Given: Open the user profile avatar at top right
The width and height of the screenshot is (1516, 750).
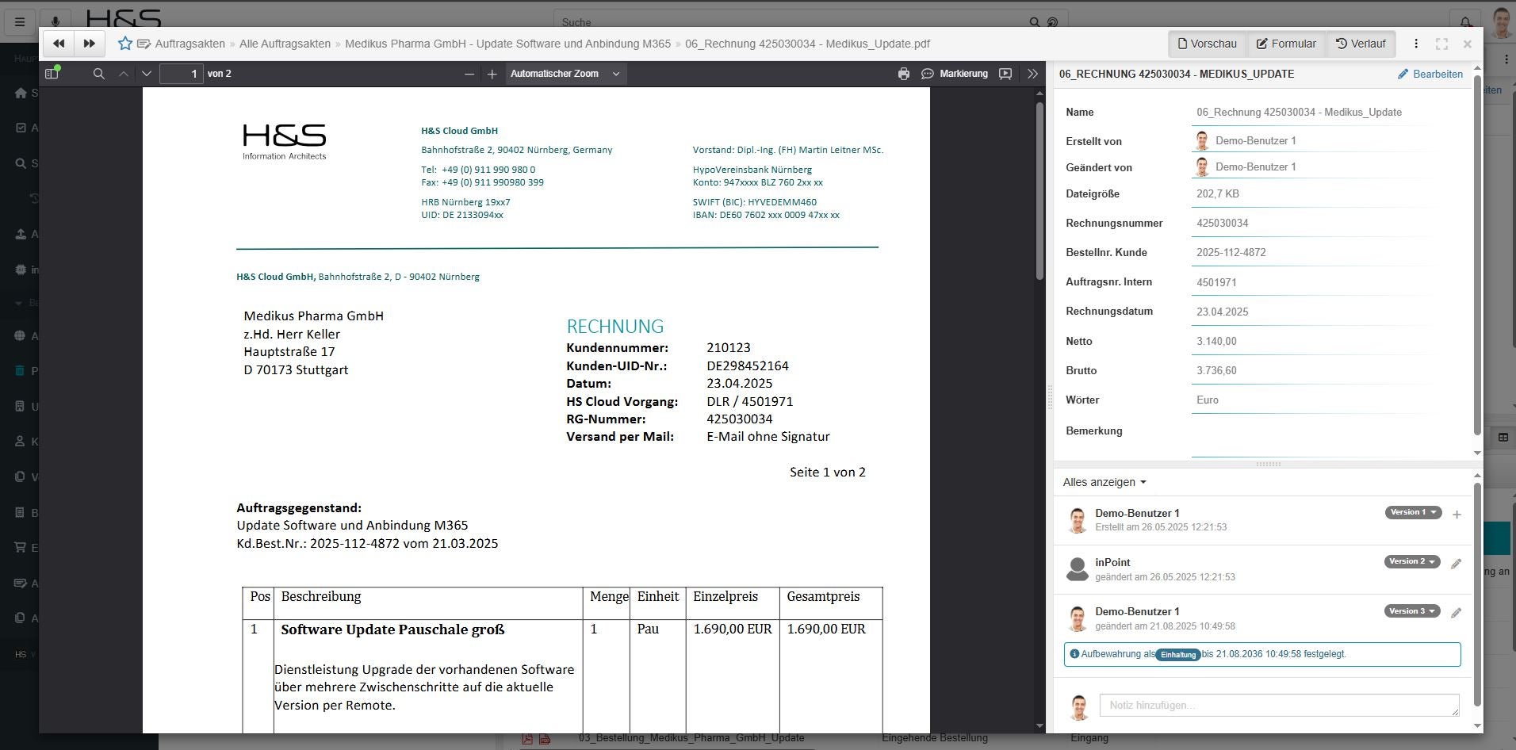Looking at the screenshot, I should click(x=1501, y=22).
